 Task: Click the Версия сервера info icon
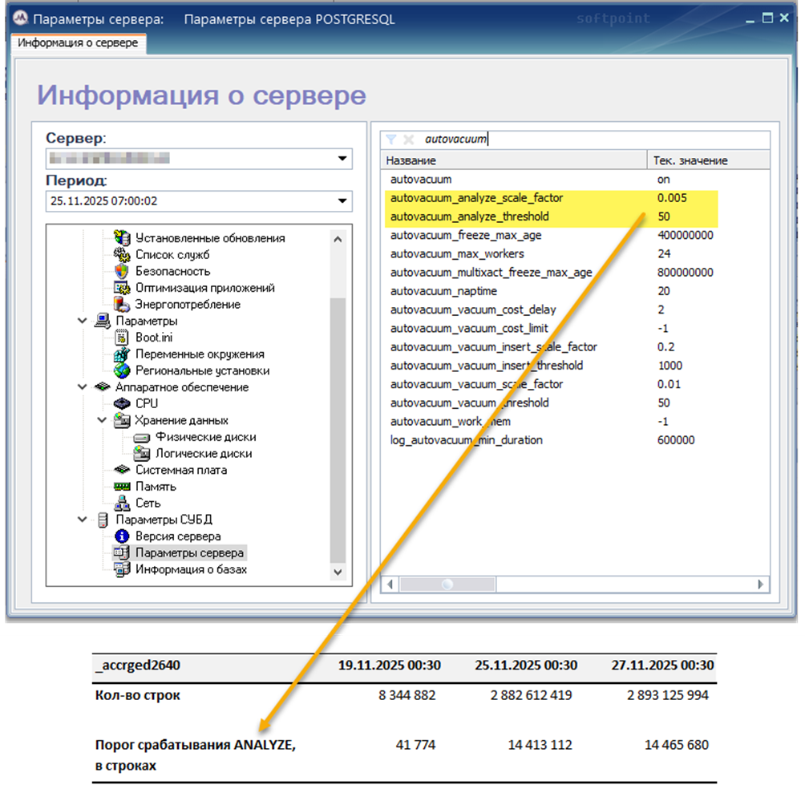tap(122, 536)
